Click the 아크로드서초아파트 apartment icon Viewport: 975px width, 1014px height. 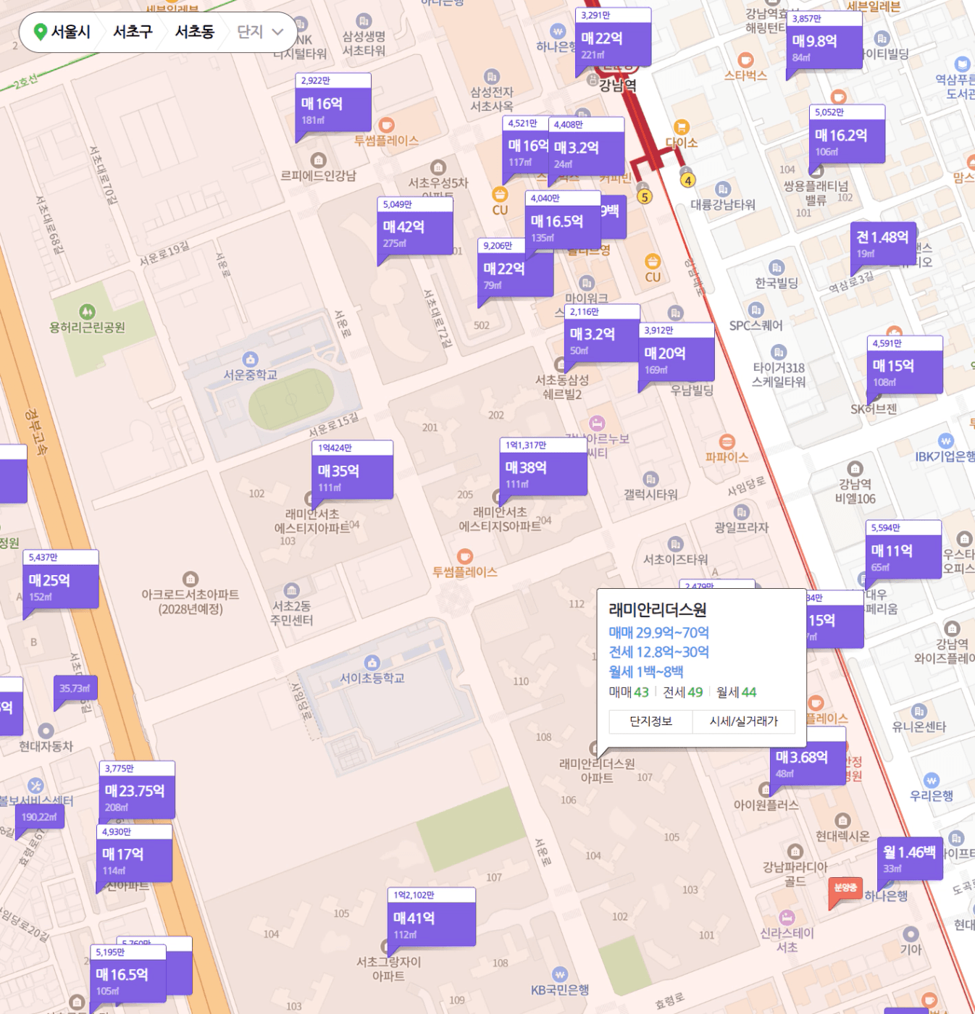coord(191,579)
